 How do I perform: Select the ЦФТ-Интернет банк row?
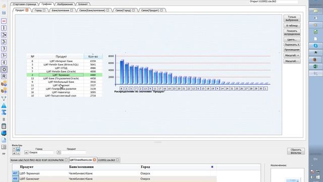tap(65, 61)
